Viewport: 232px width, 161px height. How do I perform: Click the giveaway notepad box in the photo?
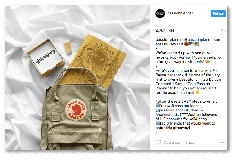pos(46,57)
